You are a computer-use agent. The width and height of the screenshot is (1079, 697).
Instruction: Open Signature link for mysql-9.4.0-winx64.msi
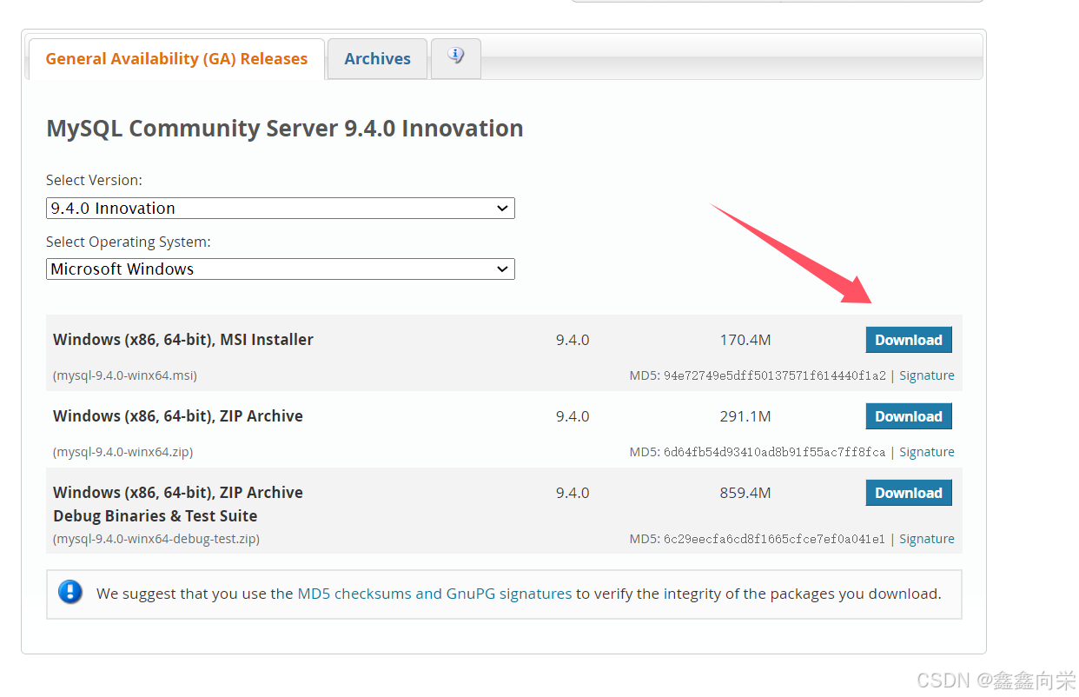[x=926, y=375]
